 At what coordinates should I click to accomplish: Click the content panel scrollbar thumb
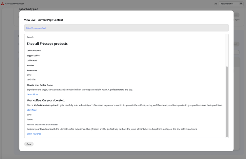tap(227, 102)
